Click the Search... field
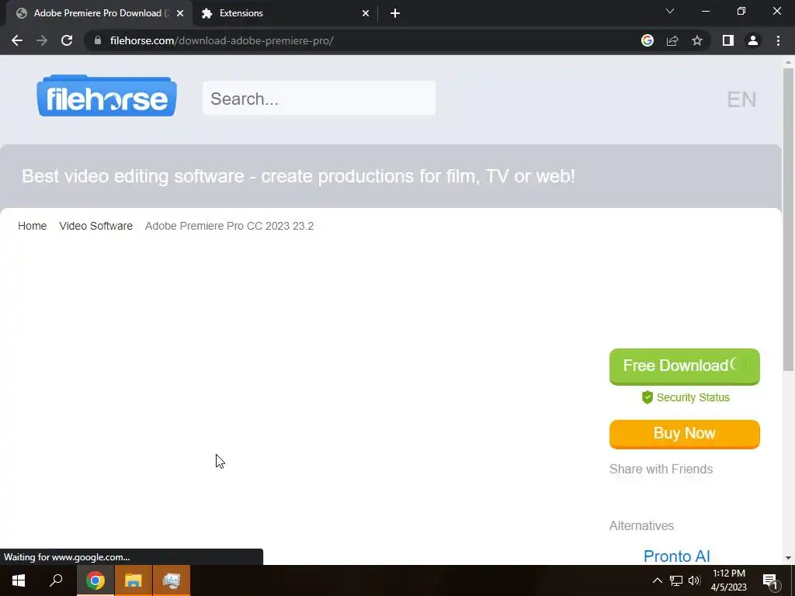Image resolution: width=795 pixels, height=596 pixels. (319, 99)
